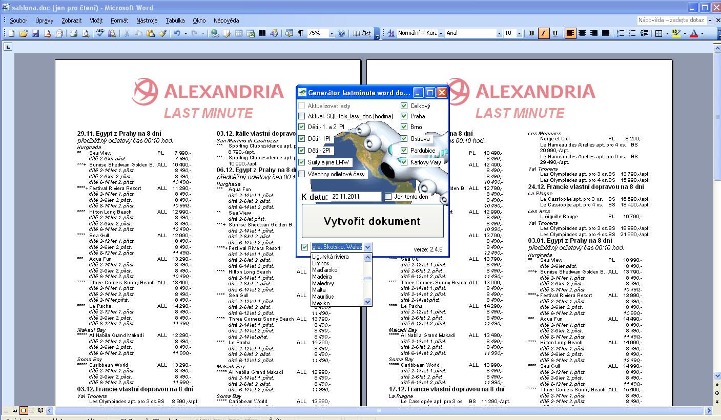
Task: Click the Save icon in the toolbar
Action: click(x=35, y=33)
